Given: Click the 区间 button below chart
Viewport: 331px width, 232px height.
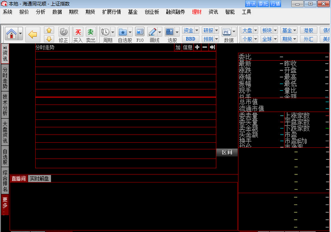Looking at the screenshot, I should click(x=227, y=152).
